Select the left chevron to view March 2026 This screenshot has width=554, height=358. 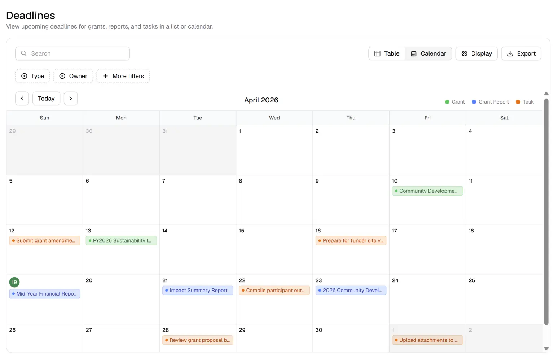click(x=22, y=98)
